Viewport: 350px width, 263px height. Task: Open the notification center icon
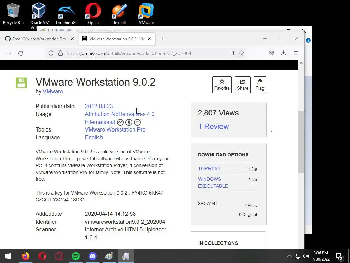coord(339,256)
